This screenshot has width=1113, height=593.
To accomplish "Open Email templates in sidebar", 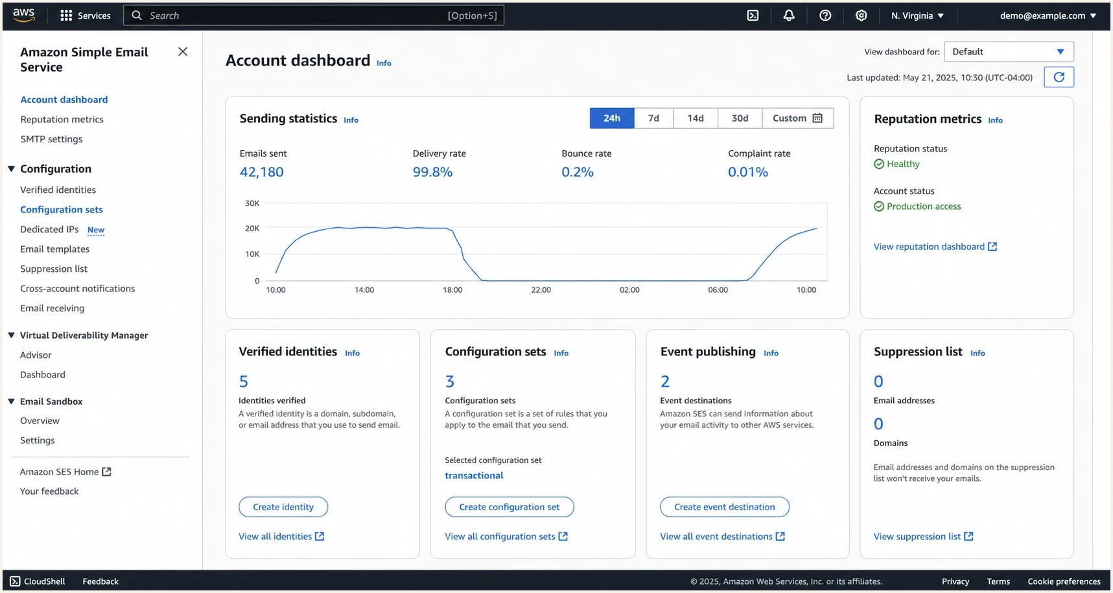I will coord(54,249).
